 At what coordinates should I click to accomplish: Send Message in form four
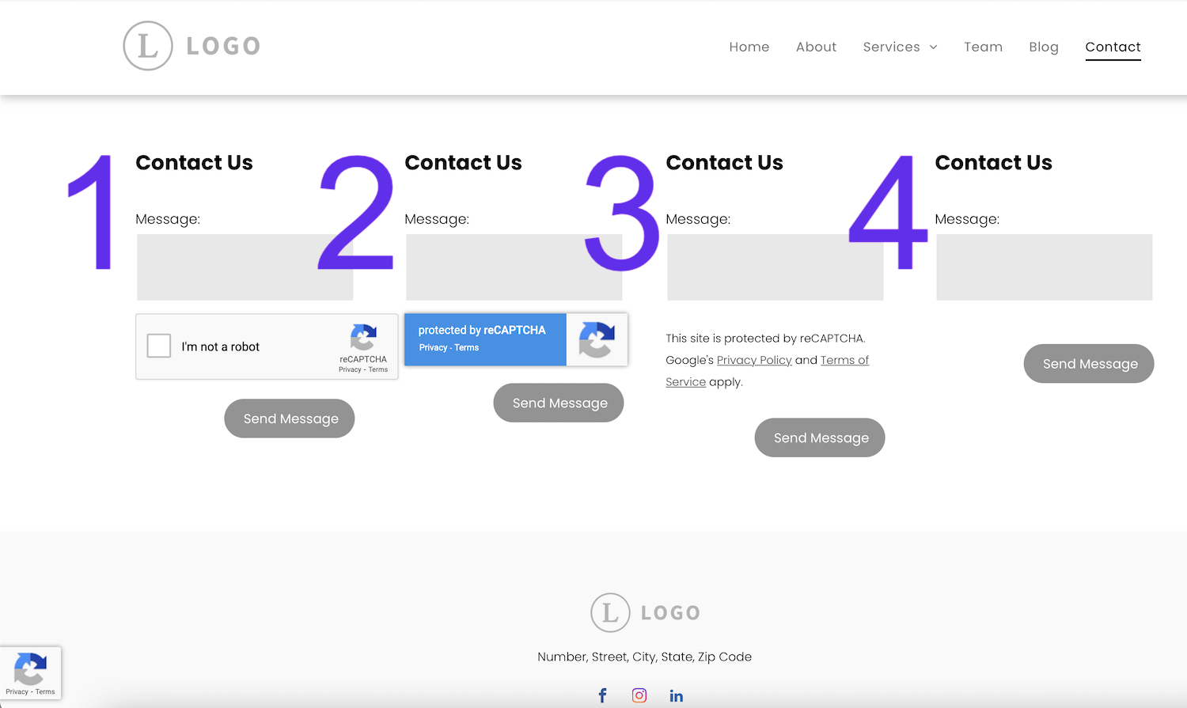[x=1089, y=363]
